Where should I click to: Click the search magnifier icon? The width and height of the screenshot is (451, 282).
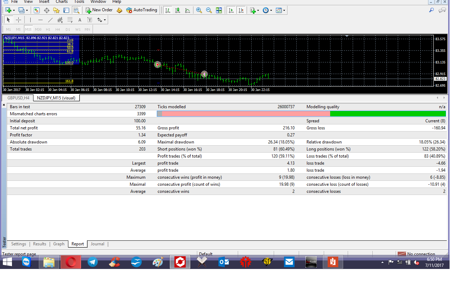(x=431, y=10)
